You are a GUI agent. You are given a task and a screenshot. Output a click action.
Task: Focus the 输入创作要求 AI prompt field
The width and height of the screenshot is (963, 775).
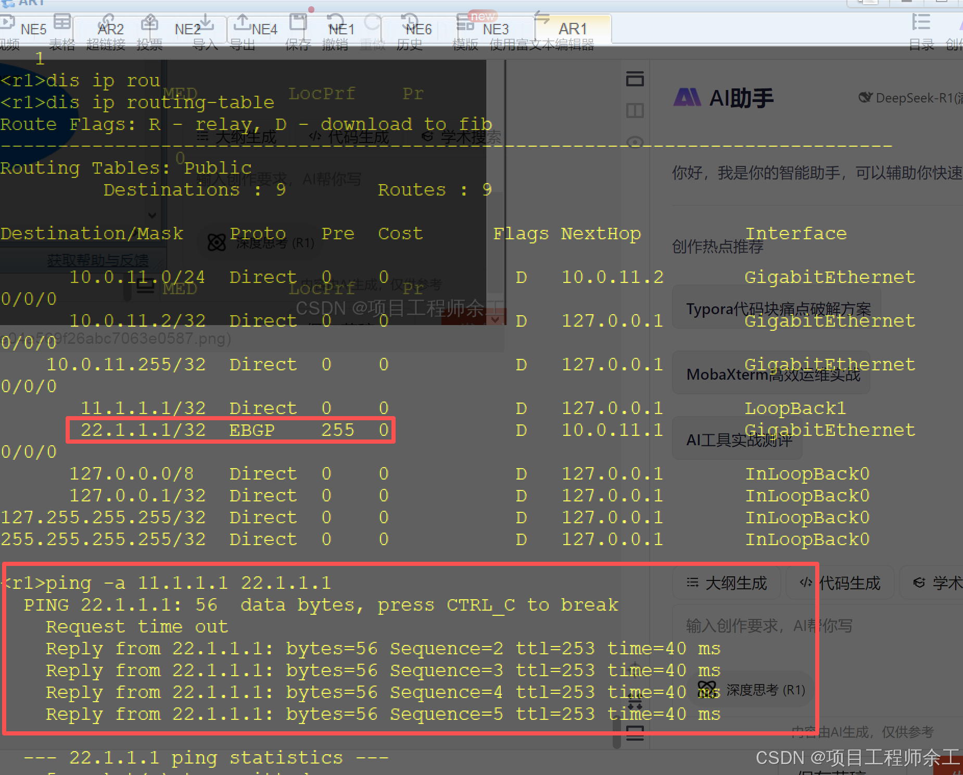coord(817,626)
